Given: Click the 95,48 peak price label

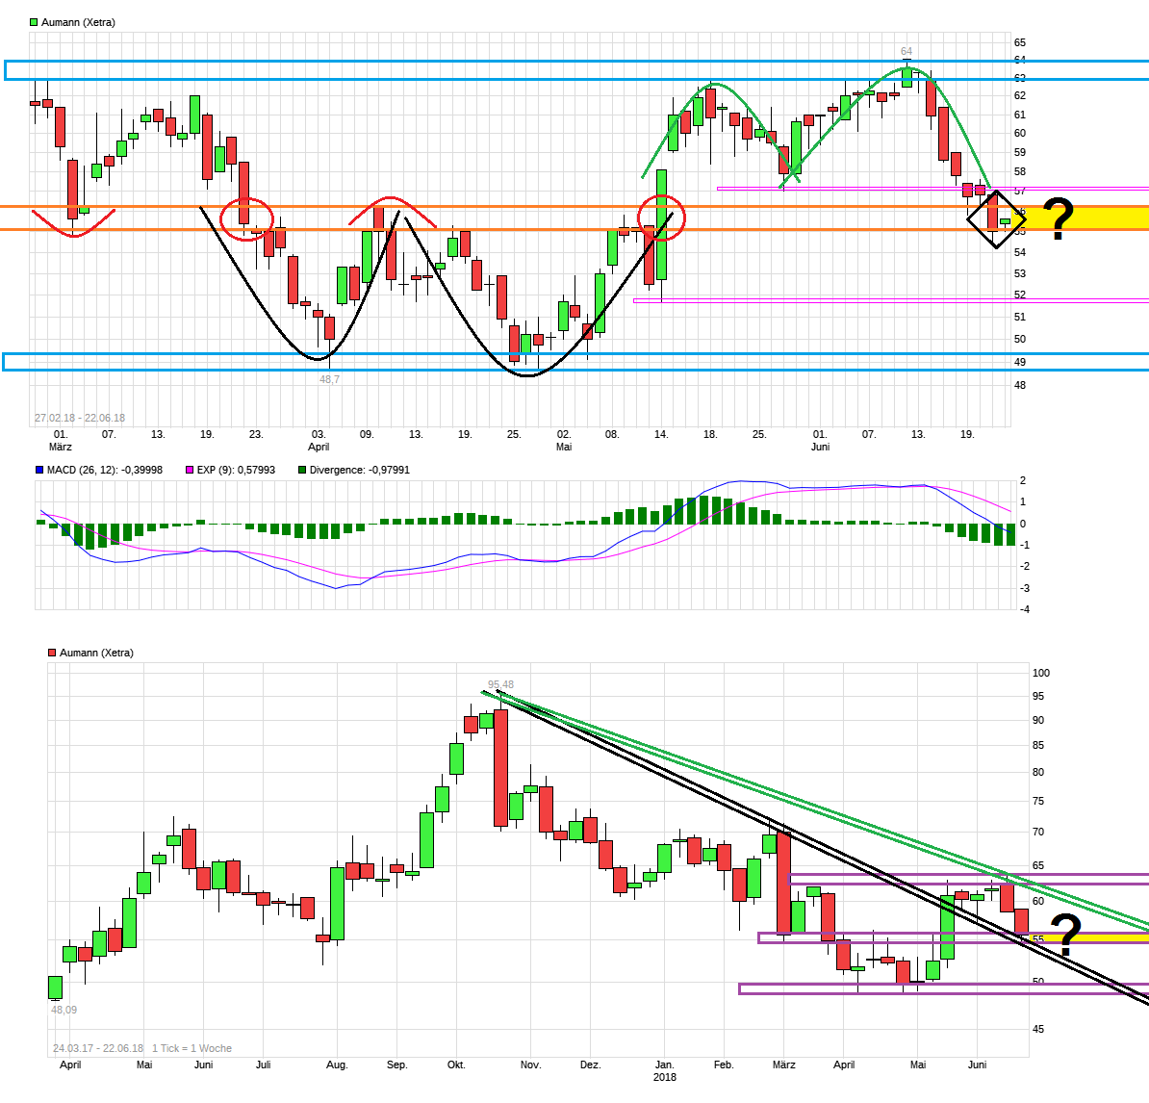Looking at the screenshot, I should click(499, 683).
